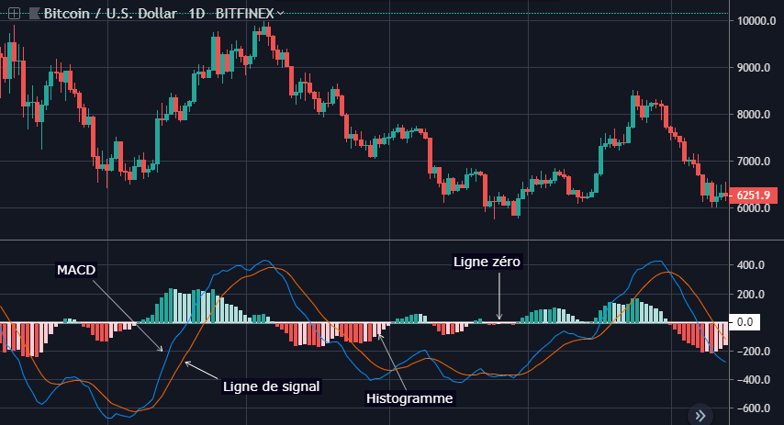
Task: Click the 9000.0 mark on price axis
Action: pos(754,68)
